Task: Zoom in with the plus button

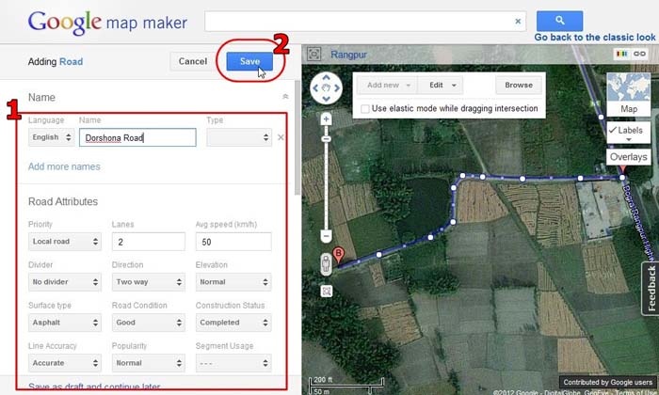Action: [x=326, y=119]
